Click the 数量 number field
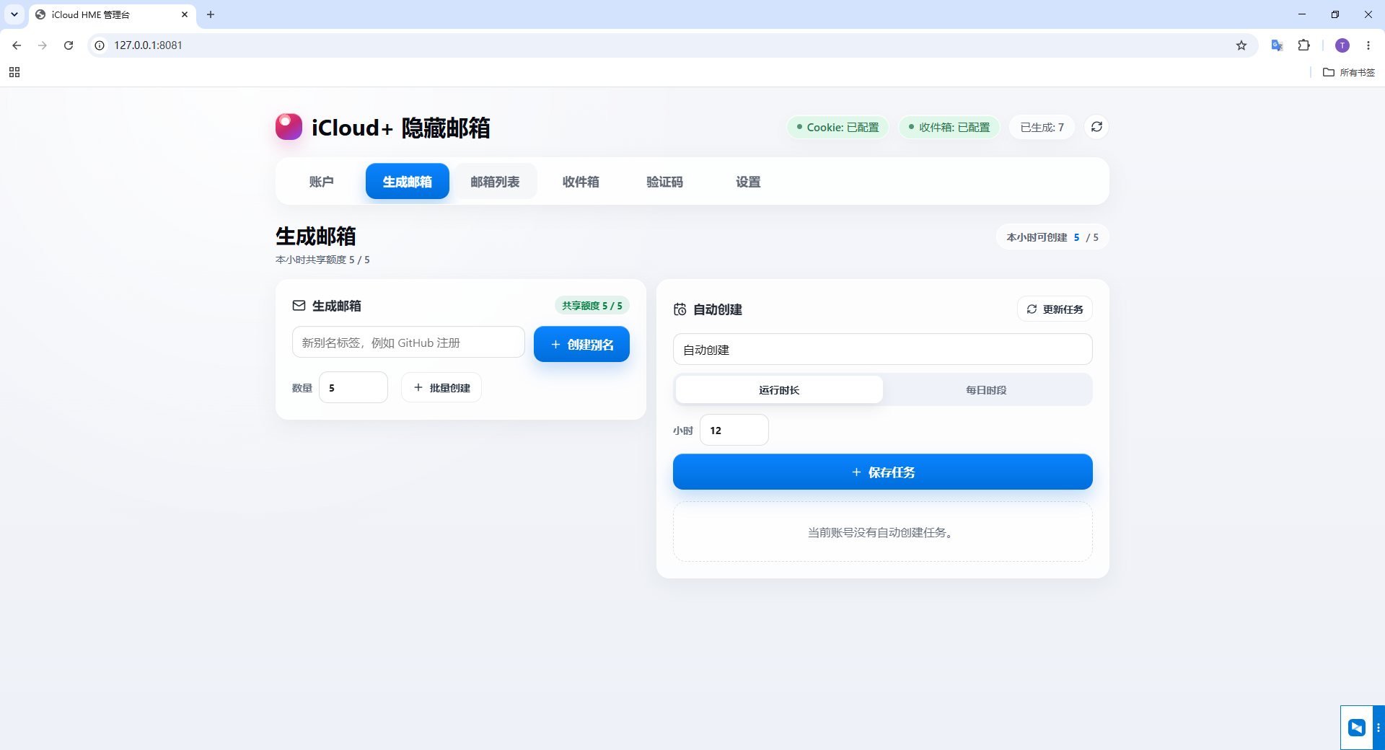The width and height of the screenshot is (1385, 750). click(x=353, y=387)
